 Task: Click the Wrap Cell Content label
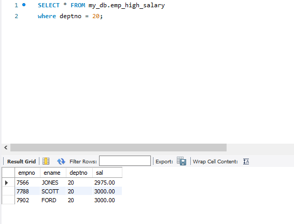[x=215, y=162]
